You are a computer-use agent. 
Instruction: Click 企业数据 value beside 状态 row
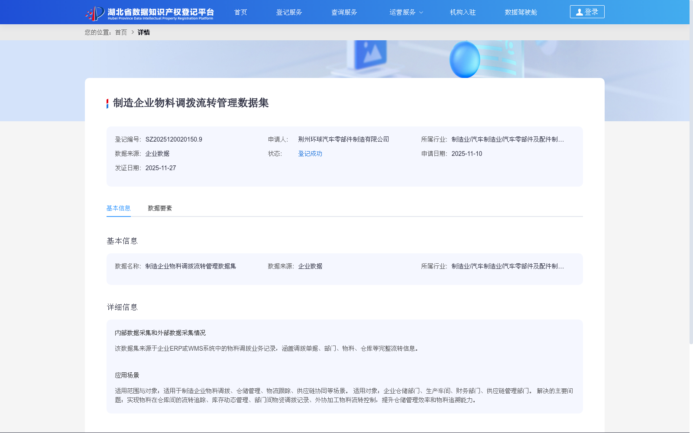pyautogui.click(x=157, y=154)
